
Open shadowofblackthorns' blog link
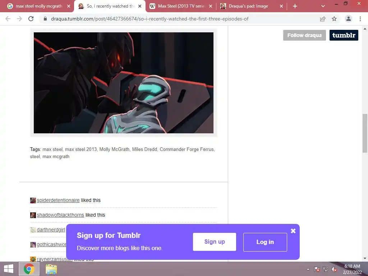click(x=60, y=215)
